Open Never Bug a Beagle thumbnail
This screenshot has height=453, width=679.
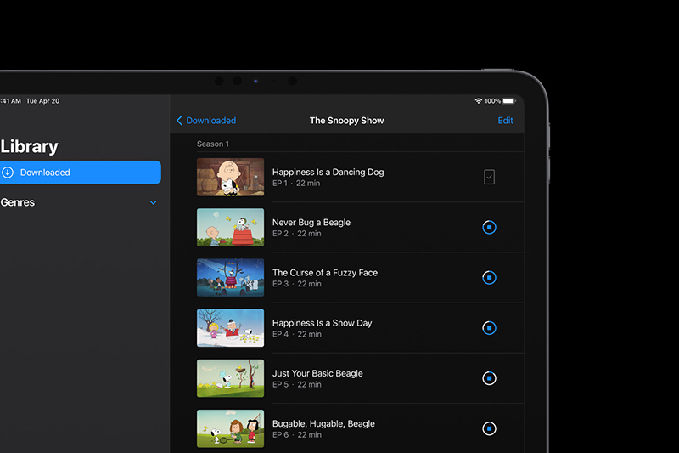[230, 227]
